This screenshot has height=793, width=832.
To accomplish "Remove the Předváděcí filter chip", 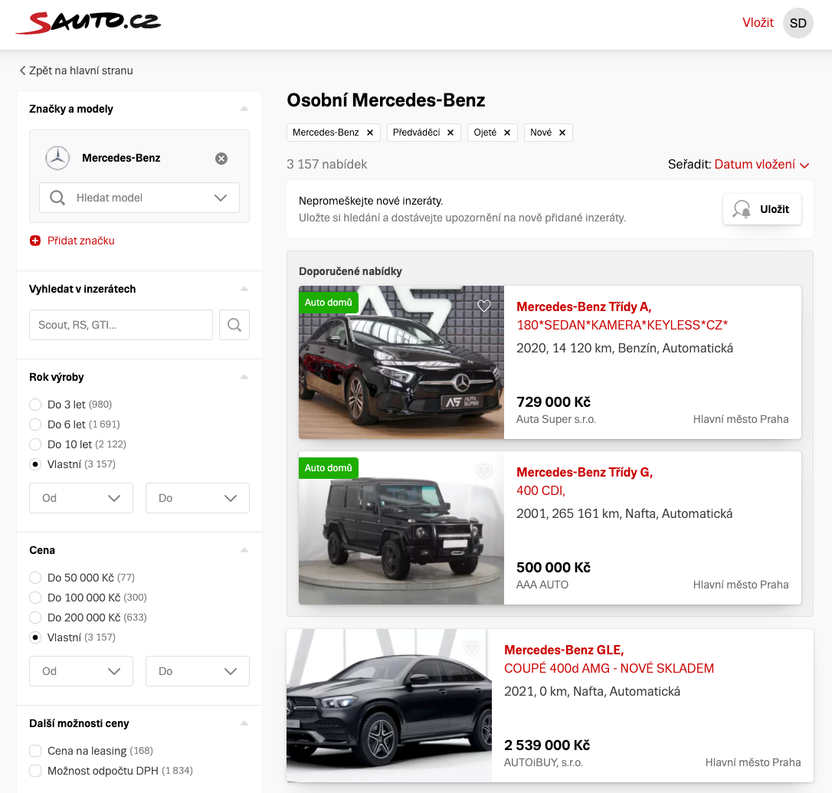I will pyautogui.click(x=450, y=133).
